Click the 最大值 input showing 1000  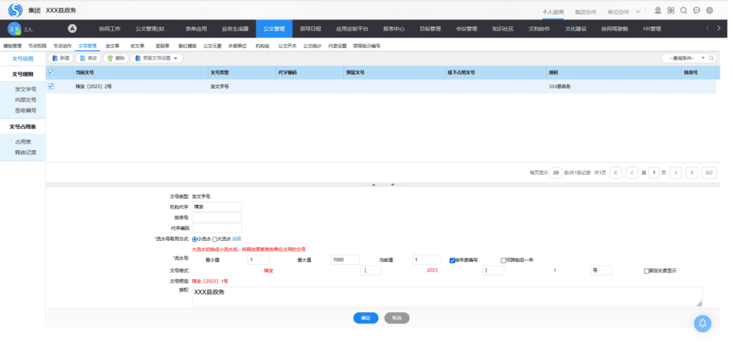[x=345, y=260]
